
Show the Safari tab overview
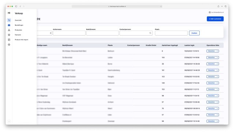pos(226,7)
